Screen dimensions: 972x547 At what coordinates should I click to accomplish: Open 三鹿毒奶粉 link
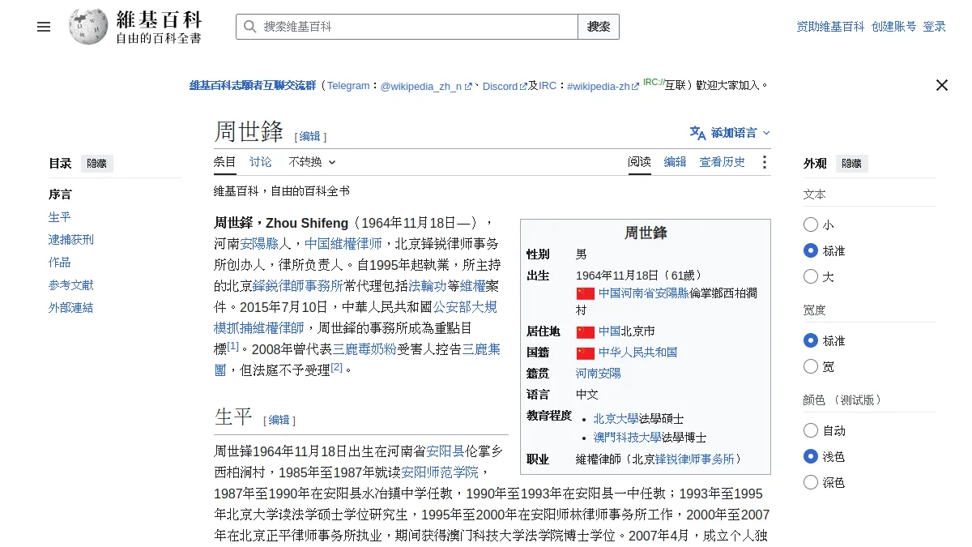[x=364, y=350]
